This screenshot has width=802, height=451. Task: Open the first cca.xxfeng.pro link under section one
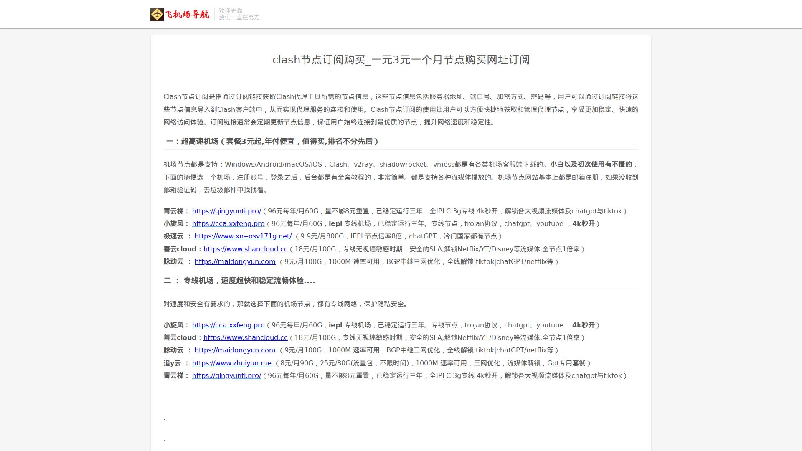click(228, 224)
